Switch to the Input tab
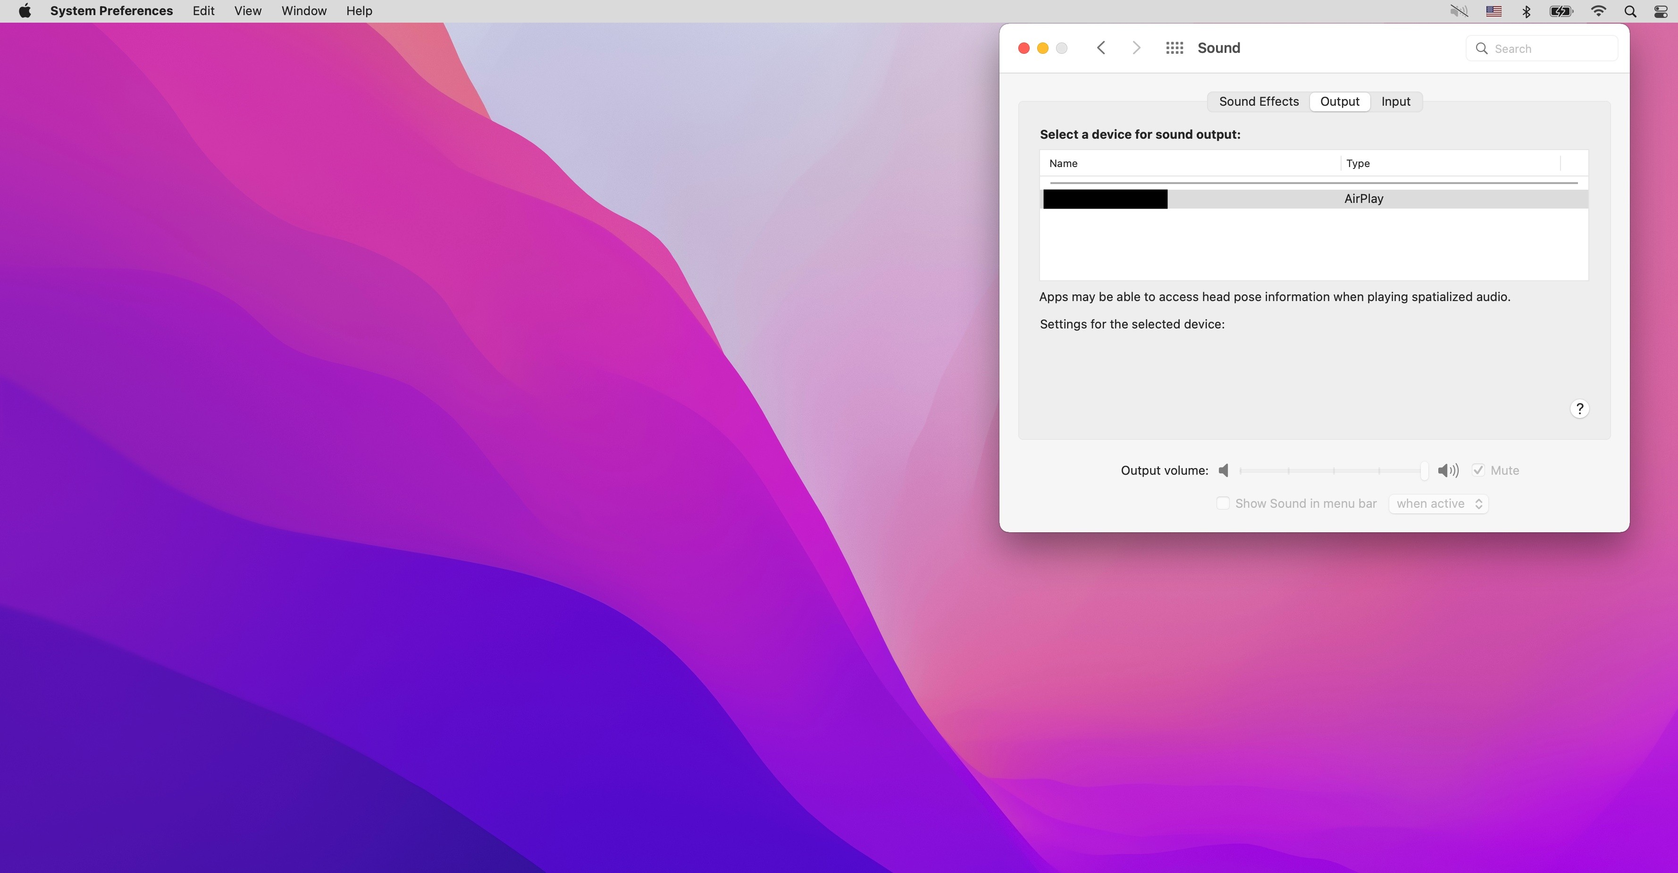 coord(1395,101)
